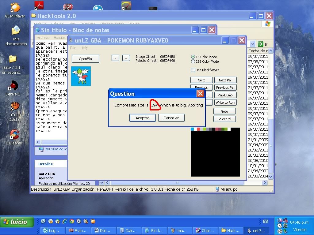This screenshot has height=235, width=314.
Task: Switch to the Log... taskbar button
Action: [x=53, y=230]
